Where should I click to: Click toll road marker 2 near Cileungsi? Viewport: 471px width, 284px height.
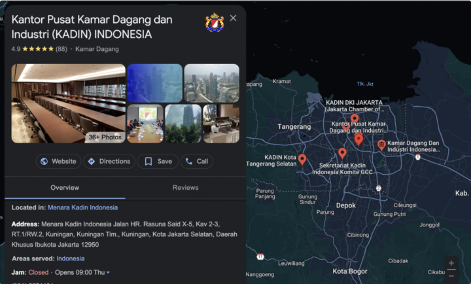[379, 188]
